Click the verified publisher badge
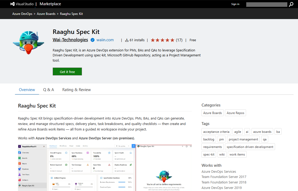The image size is (298, 191). click(x=93, y=40)
